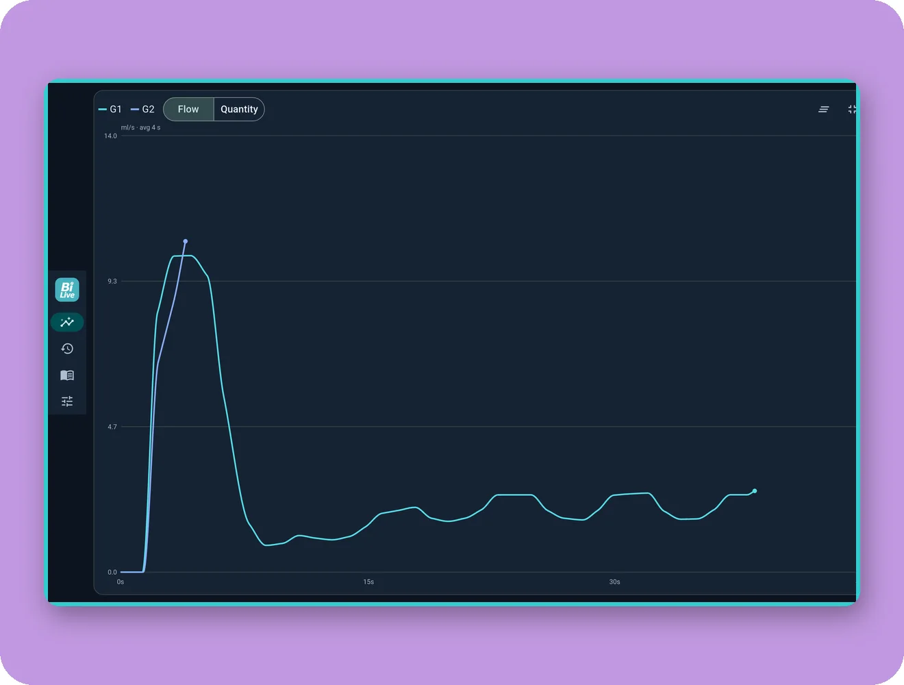
Task: Click the 30s x-axis label
Action: 615,582
